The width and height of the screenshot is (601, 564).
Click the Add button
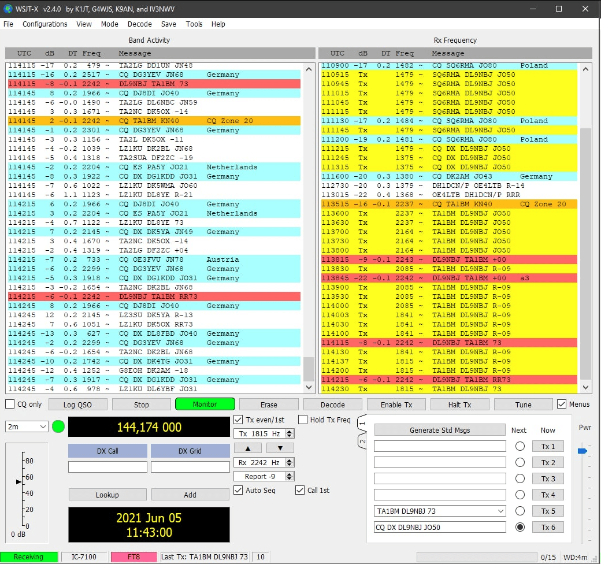click(x=190, y=495)
